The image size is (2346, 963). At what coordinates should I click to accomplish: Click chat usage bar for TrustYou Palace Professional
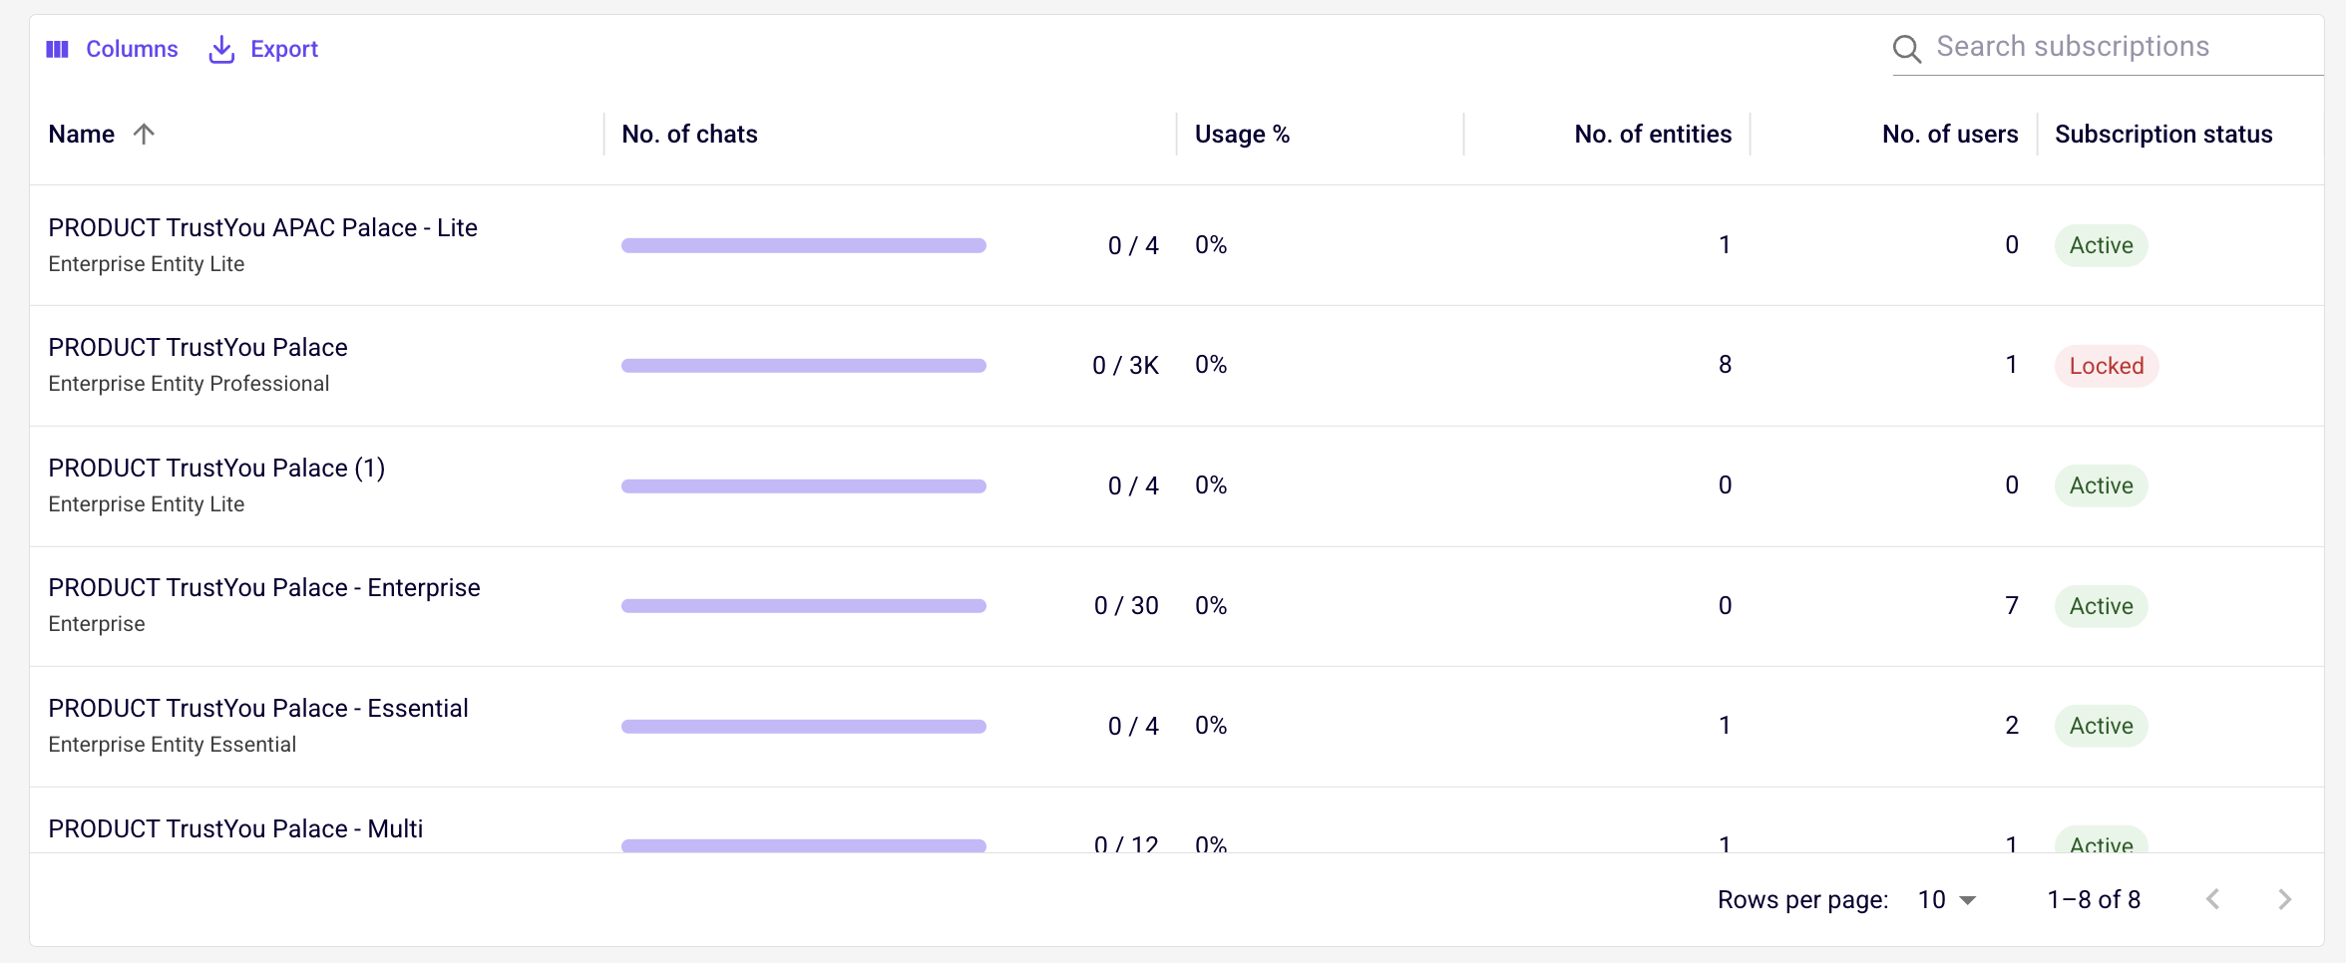(x=803, y=366)
